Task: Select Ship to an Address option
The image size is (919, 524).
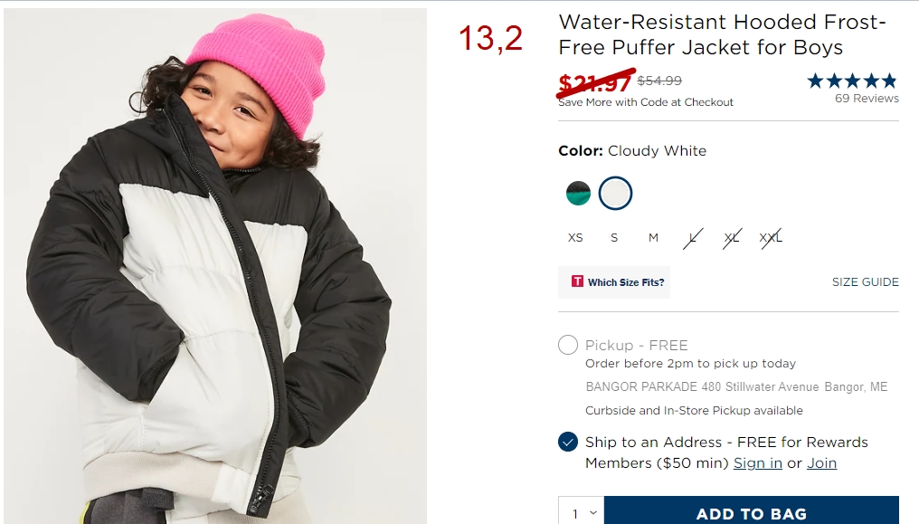Action: (568, 442)
